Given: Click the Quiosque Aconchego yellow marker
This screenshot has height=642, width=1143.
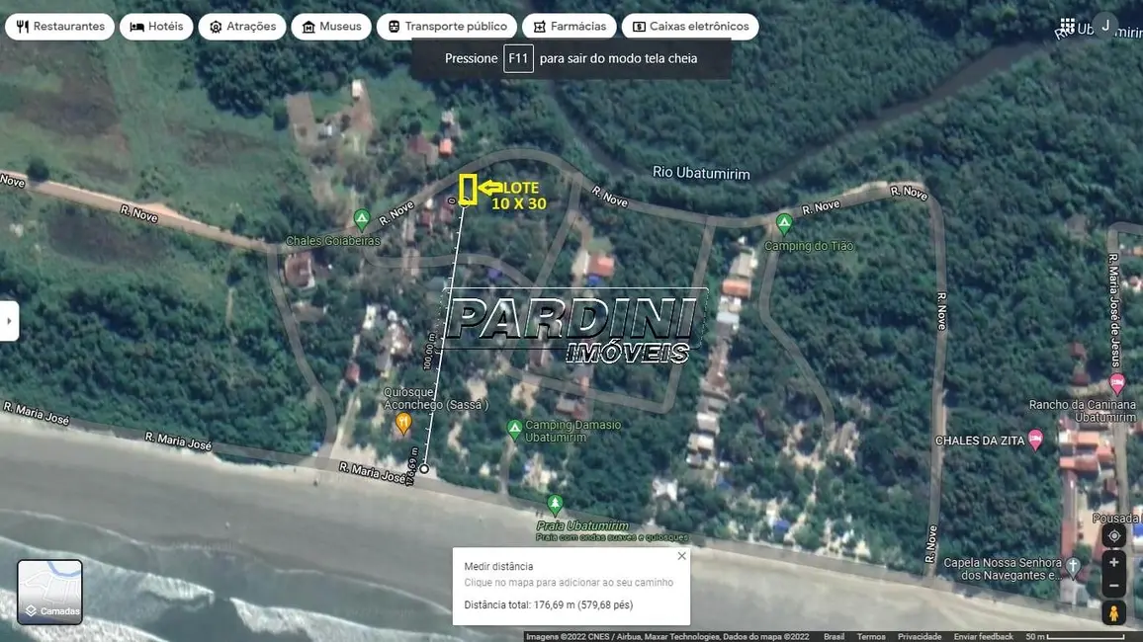Looking at the screenshot, I should [x=401, y=423].
